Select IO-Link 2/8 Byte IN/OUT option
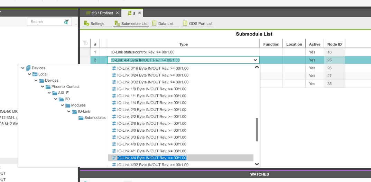The height and width of the screenshot is (182, 371). click(152, 123)
